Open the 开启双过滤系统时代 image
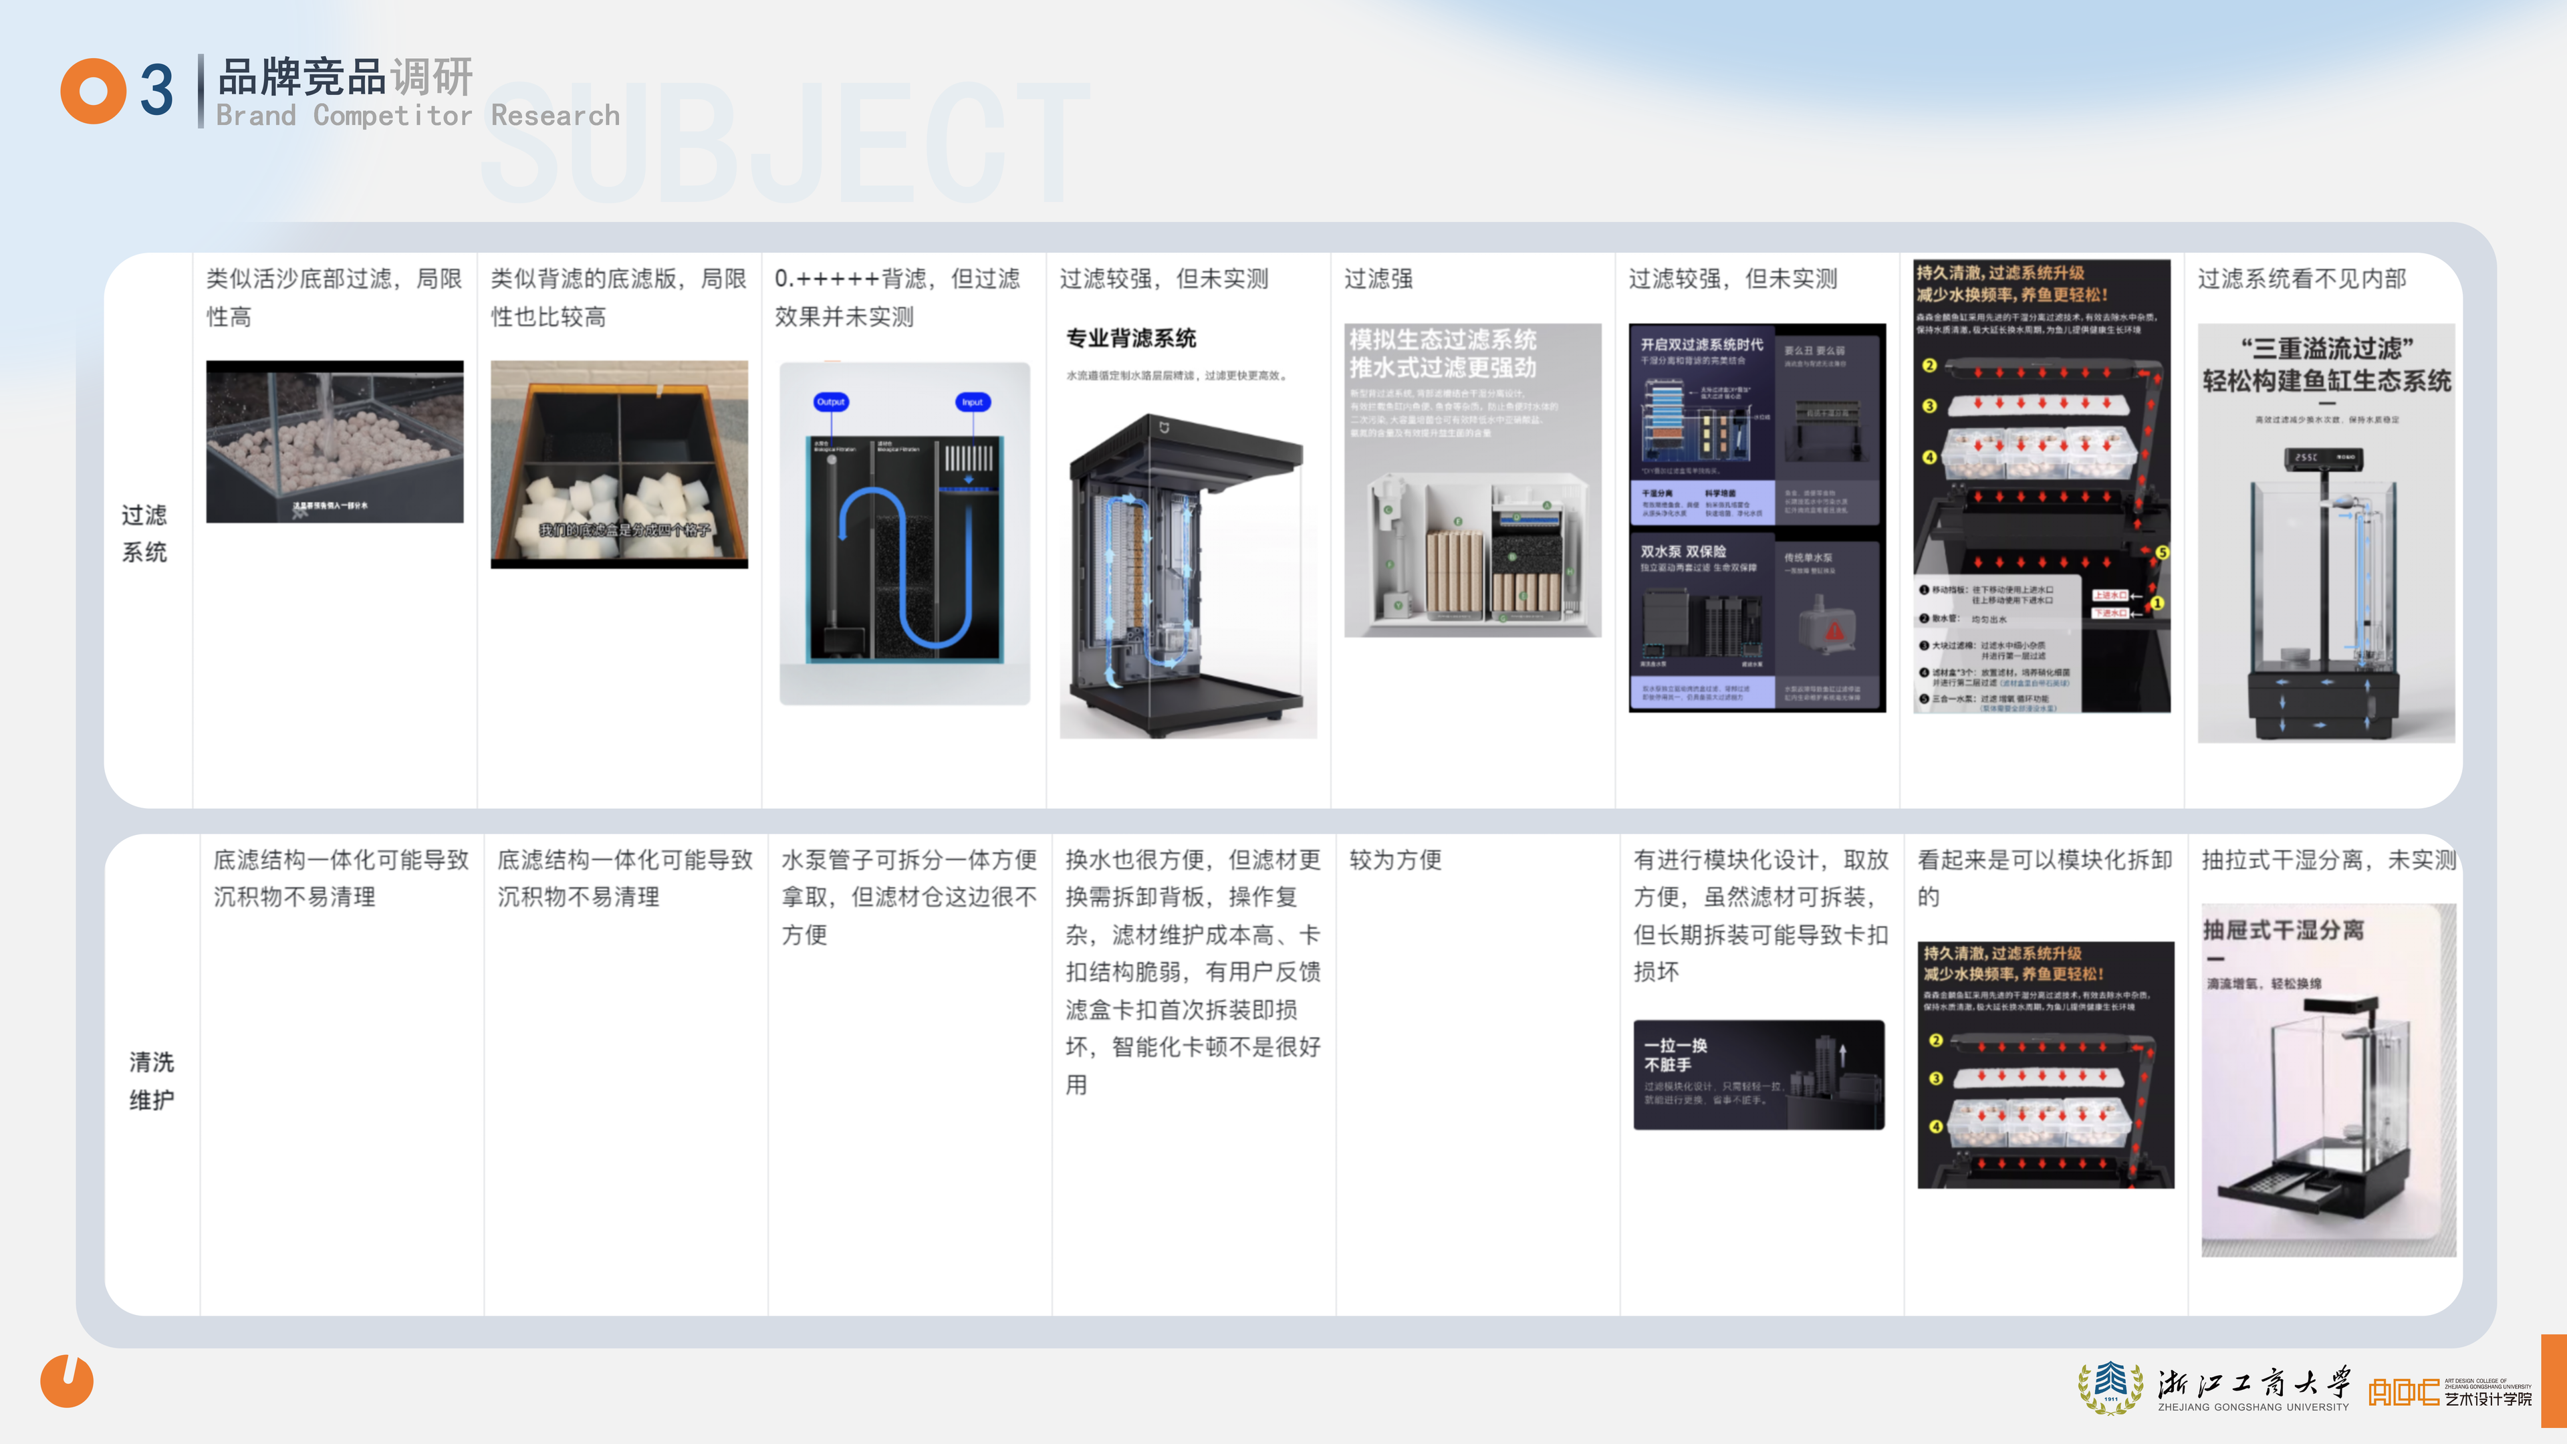The height and width of the screenshot is (1444, 2567). (x=1757, y=517)
